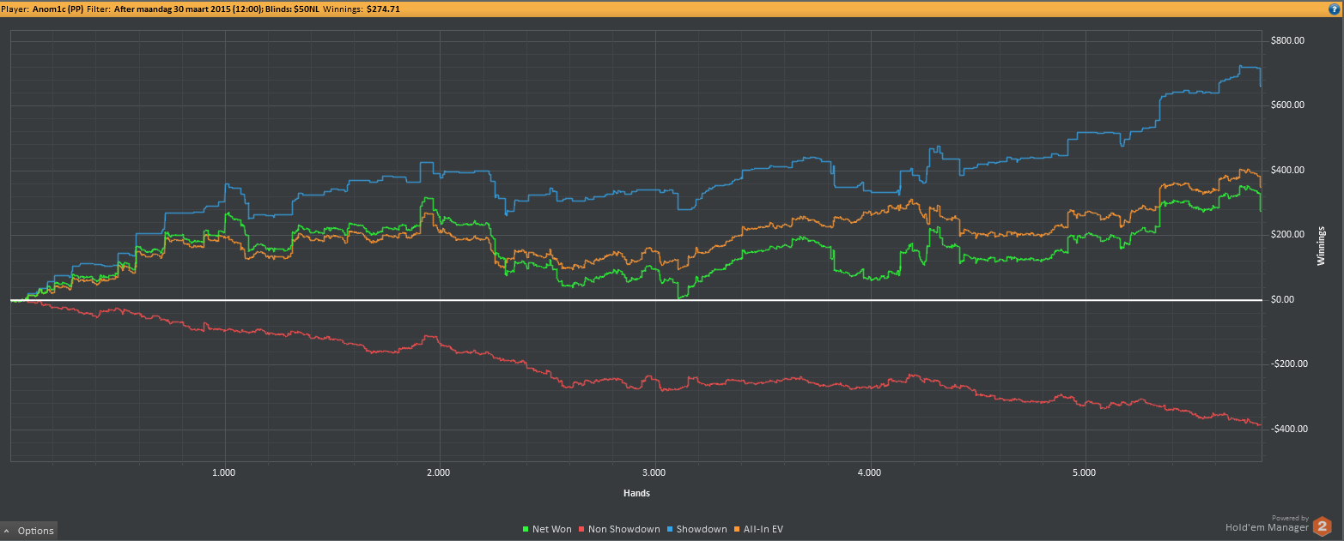
Task: Toggle the All-In EV legend entry
Action: tap(758, 529)
